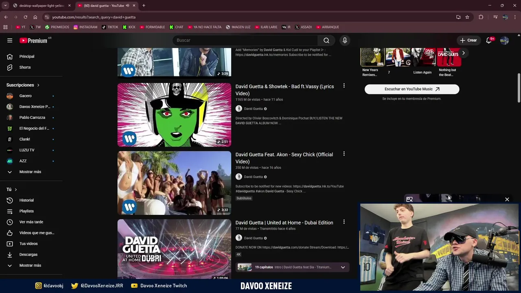Go to YouTube Premium home logo
Screen dimensions: 521x293
pyautogui.click(x=34, y=40)
